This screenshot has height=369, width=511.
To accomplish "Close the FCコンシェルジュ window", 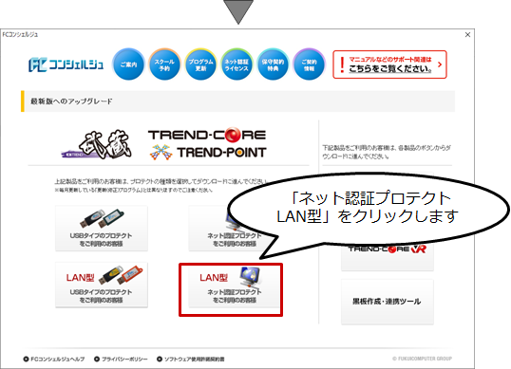I will click(467, 34).
